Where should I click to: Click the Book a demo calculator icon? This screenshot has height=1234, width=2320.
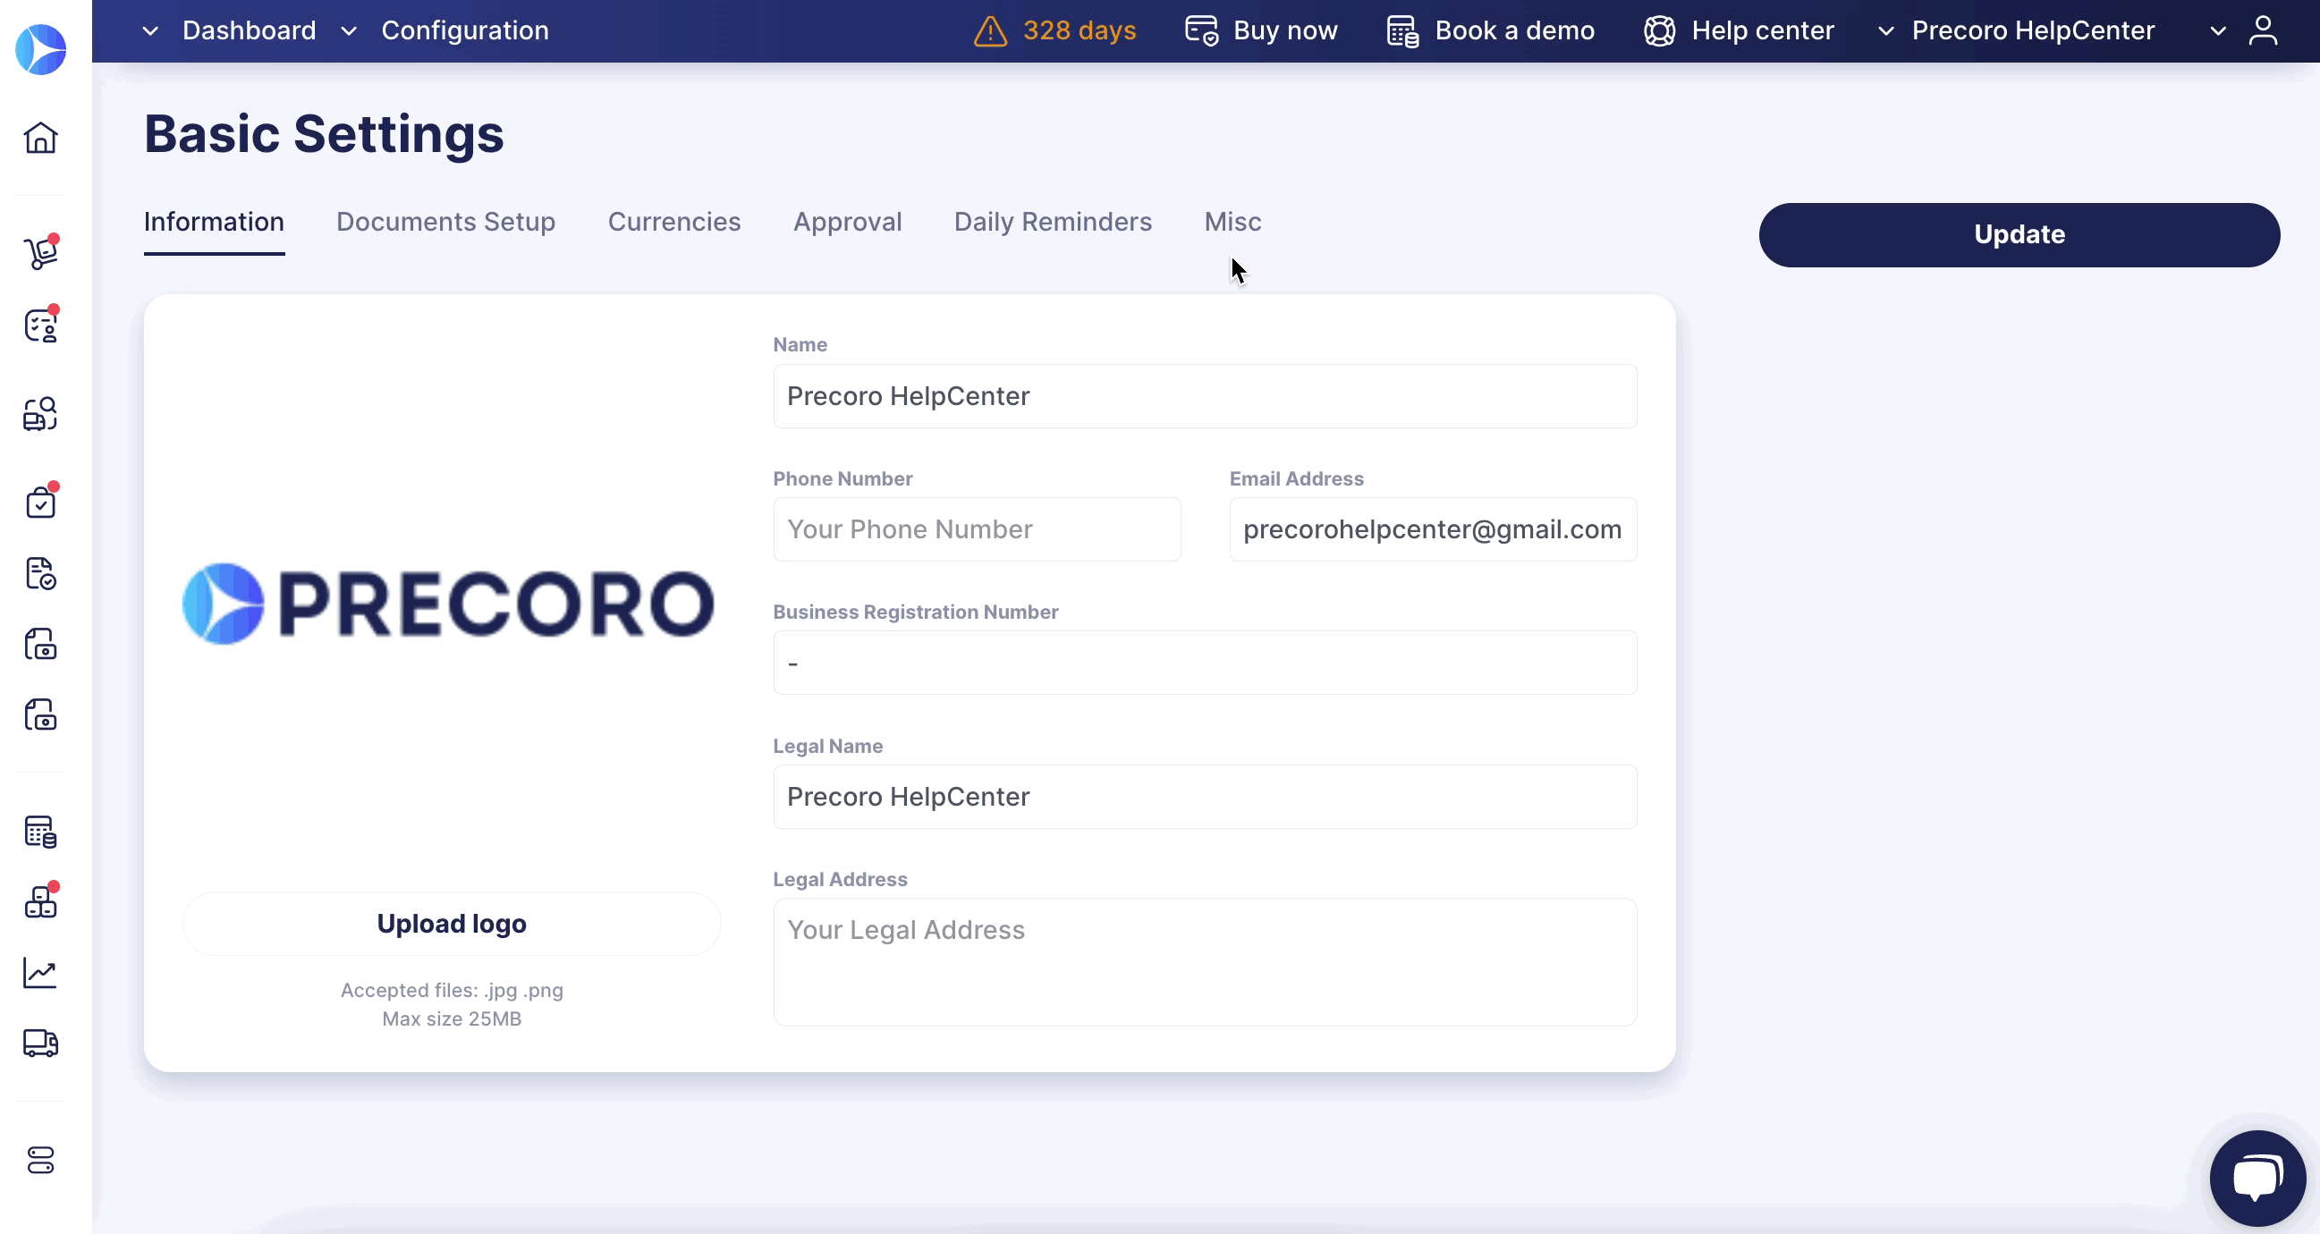click(x=1402, y=30)
